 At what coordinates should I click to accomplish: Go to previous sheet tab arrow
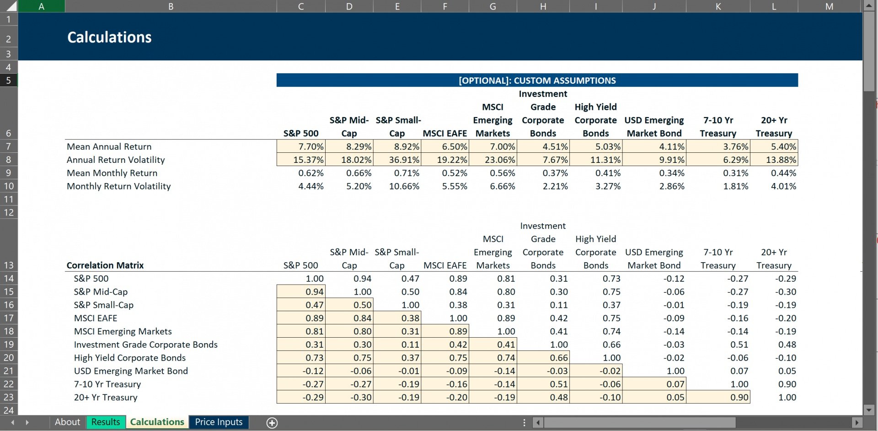pos(12,422)
